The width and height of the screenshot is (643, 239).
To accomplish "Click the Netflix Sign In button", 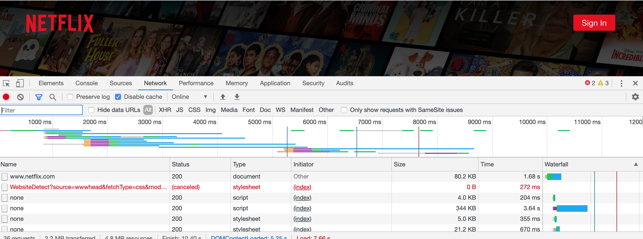I will click(x=594, y=23).
